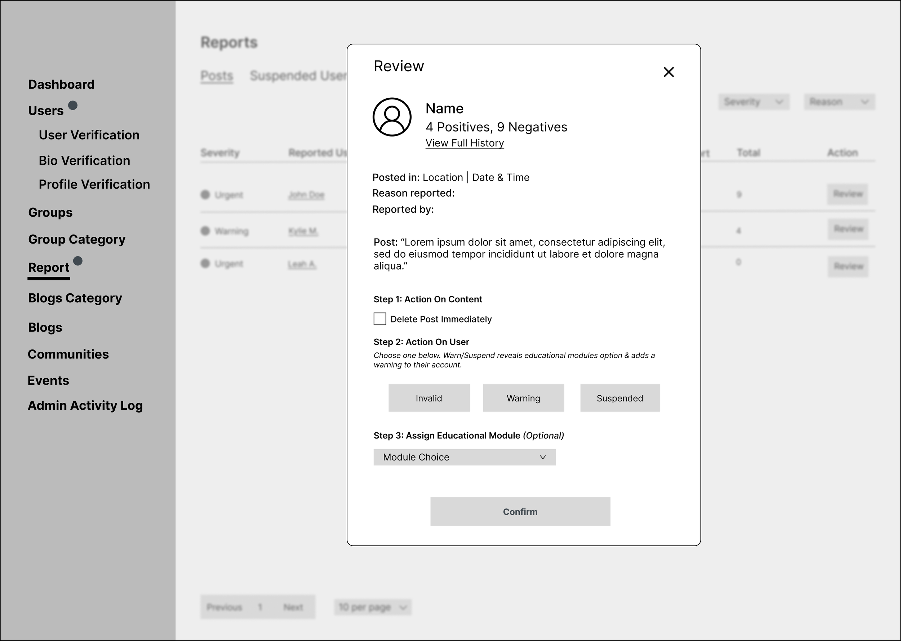Close the Review dialog with X
Viewport: 901px width, 641px height.
point(669,72)
